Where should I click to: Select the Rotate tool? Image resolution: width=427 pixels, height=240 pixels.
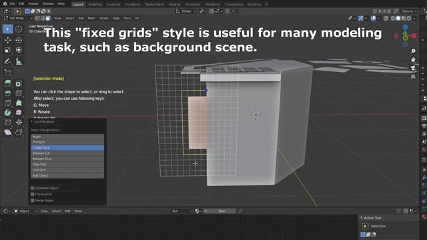pos(19,40)
